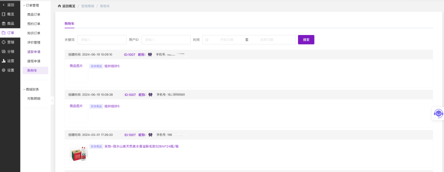Switch to the 购物车 tab
The height and width of the screenshot is (172, 444).
click(x=69, y=23)
